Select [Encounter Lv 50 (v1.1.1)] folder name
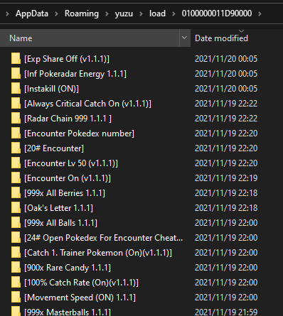The height and width of the screenshot is (316, 283). click(x=71, y=163)
